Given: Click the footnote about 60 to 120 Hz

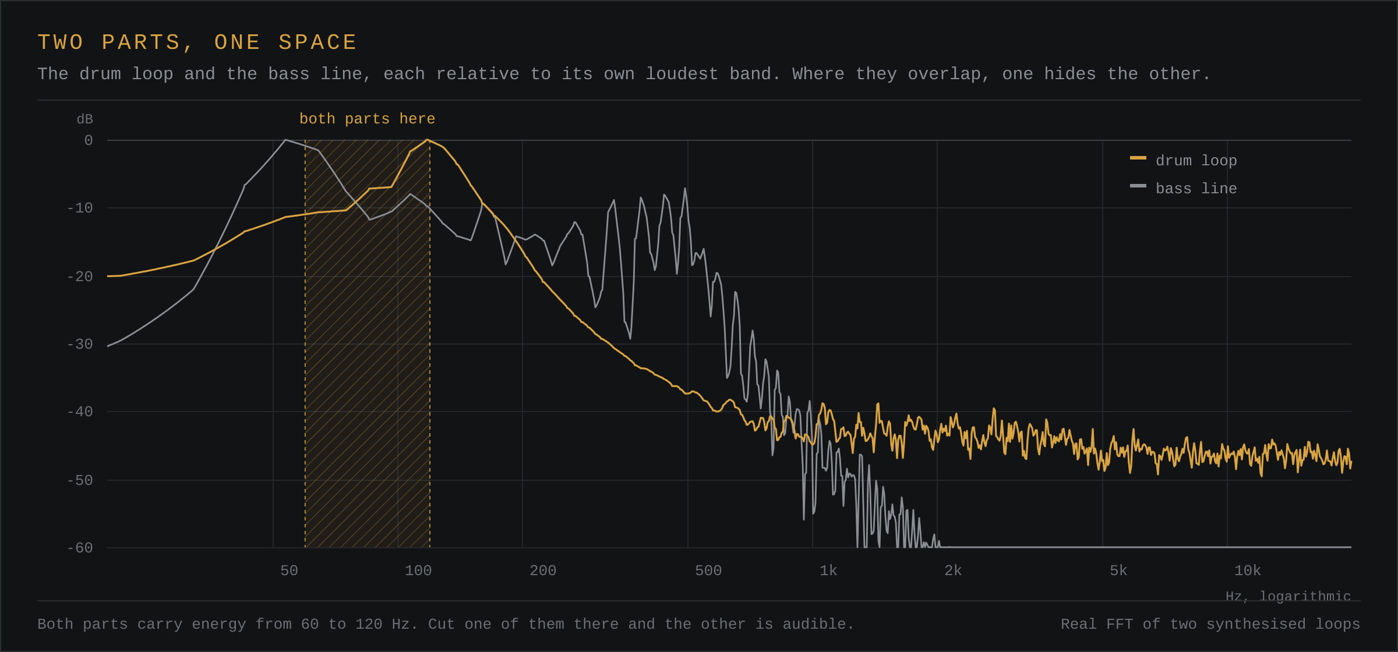Looking at the screenshot, I should [446, 624].
